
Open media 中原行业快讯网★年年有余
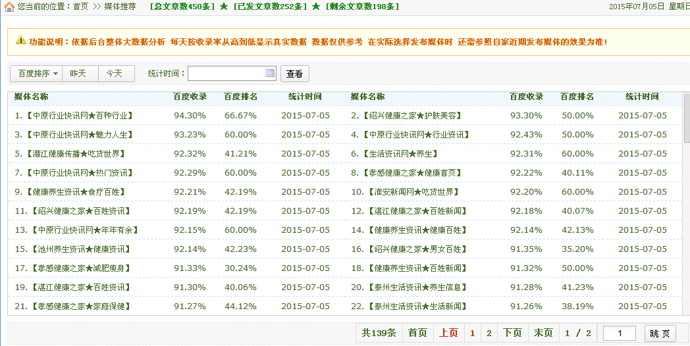pyautogui.click(x=84, y=230)
